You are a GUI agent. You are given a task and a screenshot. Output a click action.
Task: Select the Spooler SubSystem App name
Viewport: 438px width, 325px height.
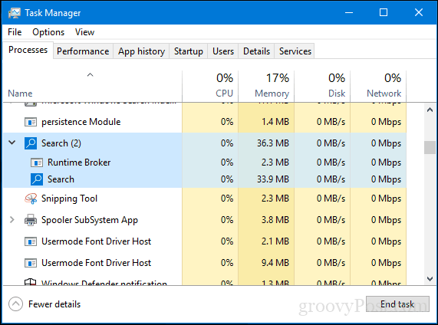(90, 220)
